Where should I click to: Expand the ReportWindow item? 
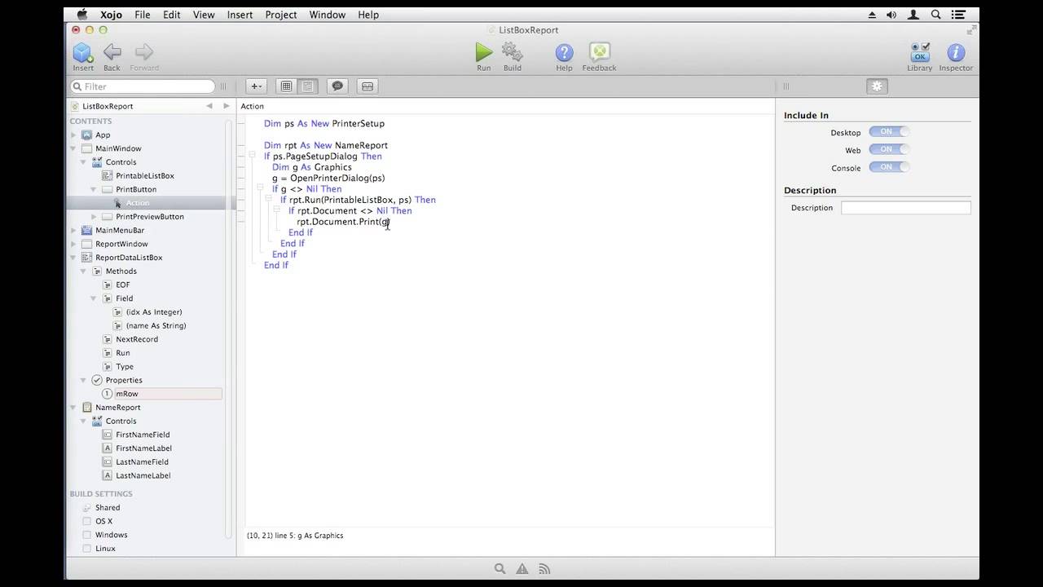tap(73, 244)
